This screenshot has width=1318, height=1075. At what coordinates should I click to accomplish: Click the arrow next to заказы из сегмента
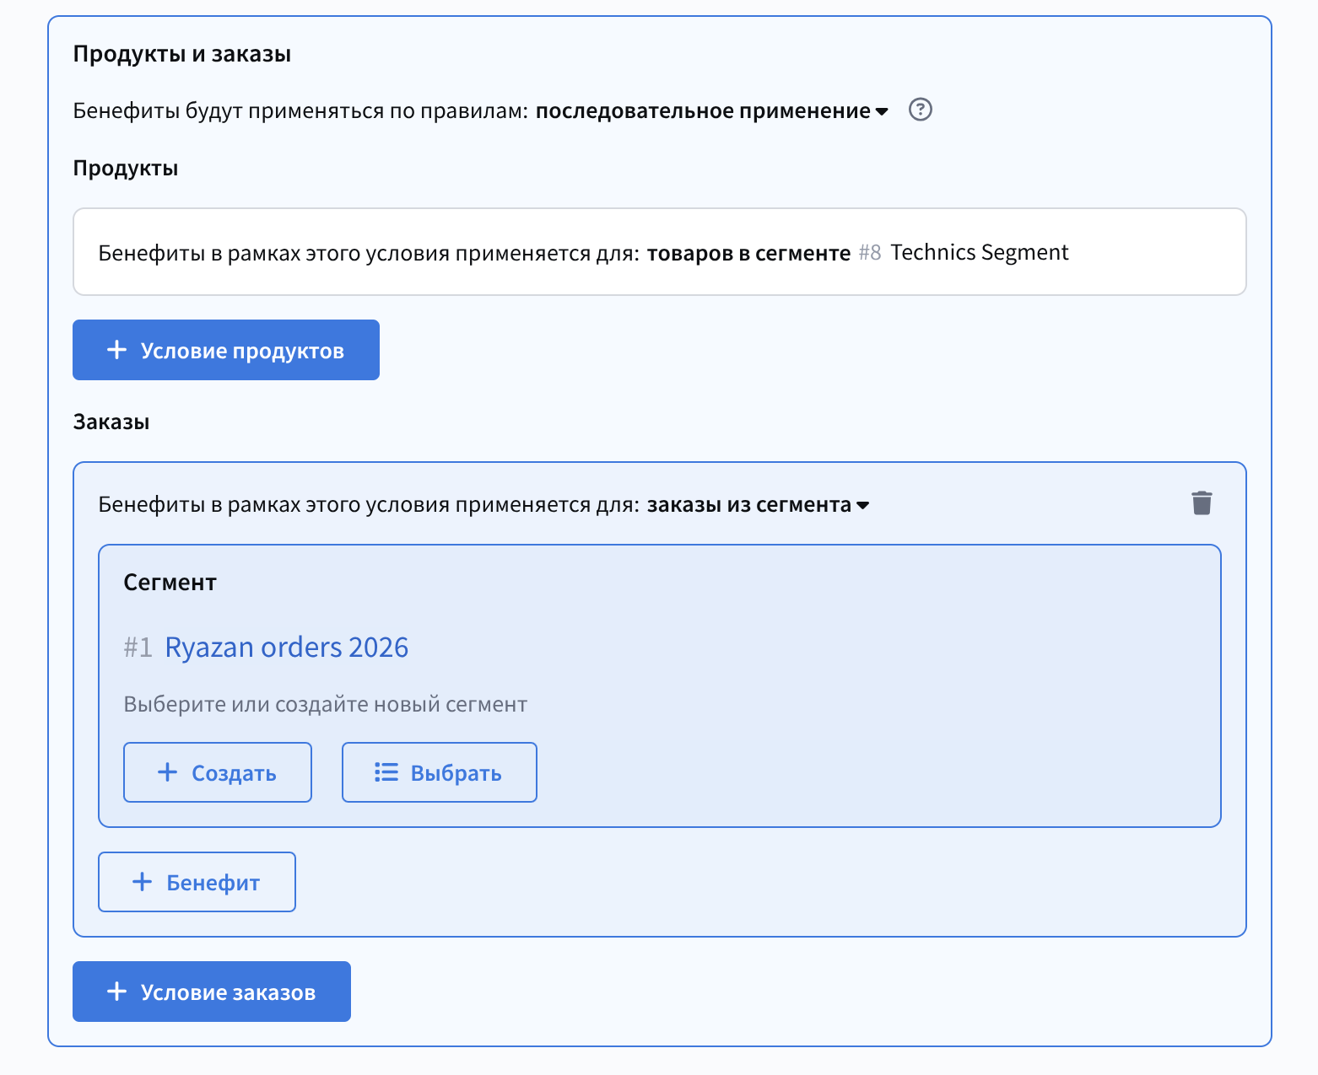click(x=862, y=506)
